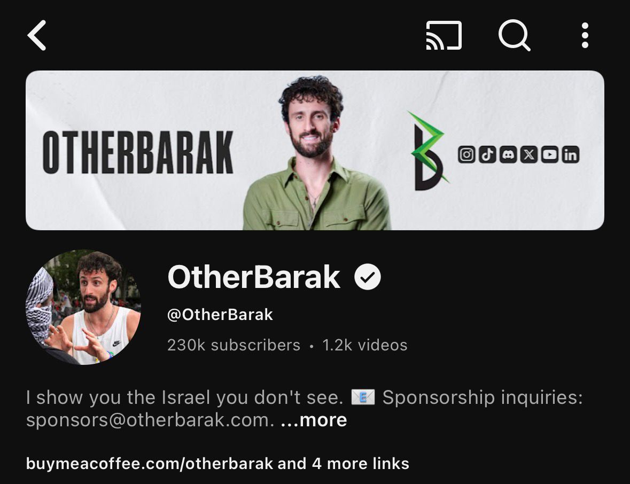Open the round channel profile picture
The height and width of the screenshot is (484, 630).
coord(83,307)
